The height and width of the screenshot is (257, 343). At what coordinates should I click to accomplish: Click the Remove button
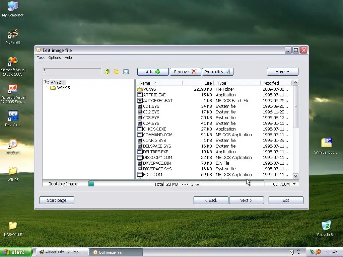(x=185, y=72)
